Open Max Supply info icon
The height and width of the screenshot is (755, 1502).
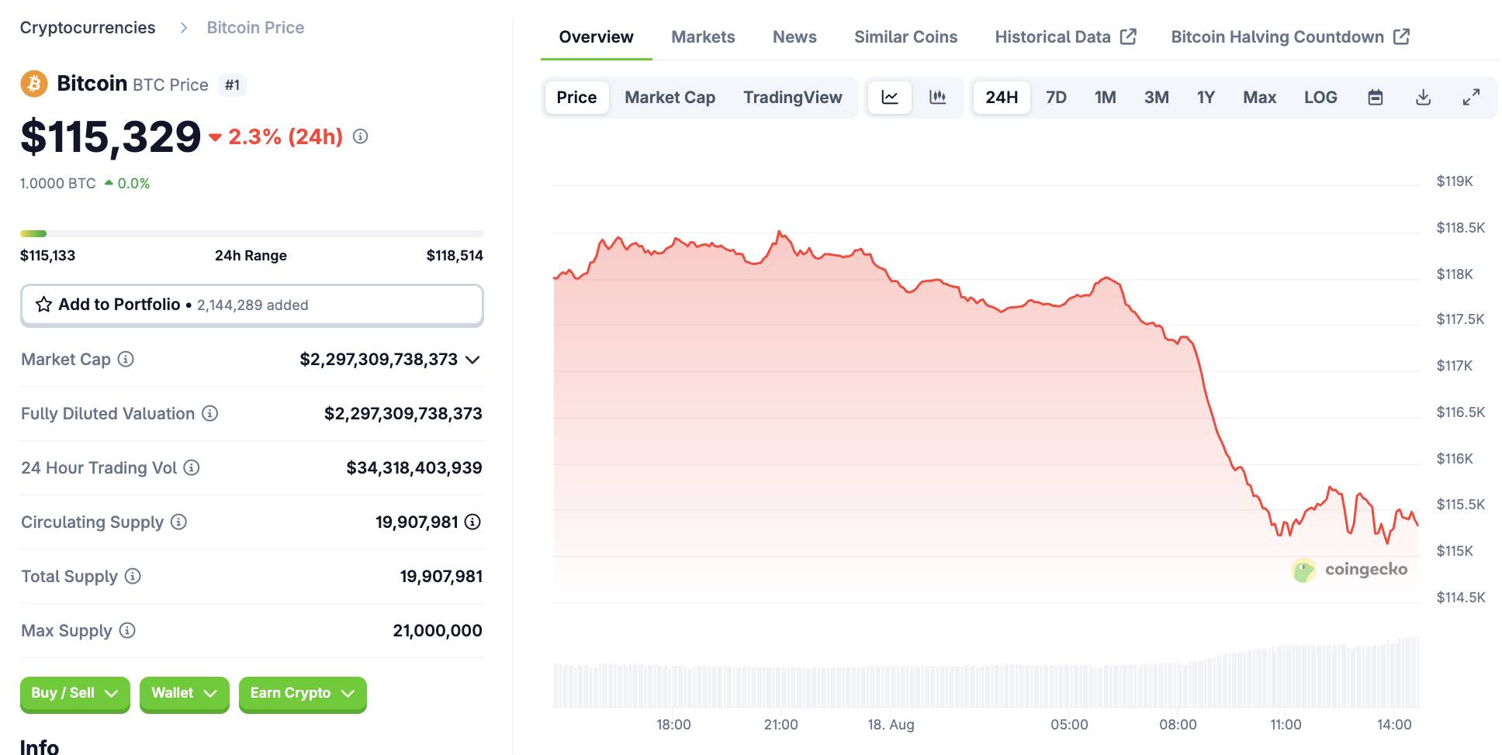coord(127,630)
